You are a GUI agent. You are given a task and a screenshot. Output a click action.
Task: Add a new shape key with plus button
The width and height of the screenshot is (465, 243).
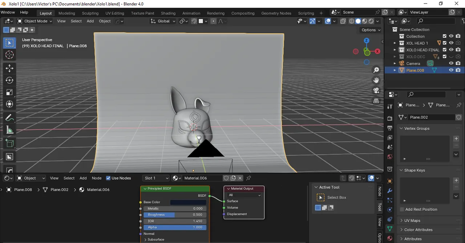coord(456,180)
